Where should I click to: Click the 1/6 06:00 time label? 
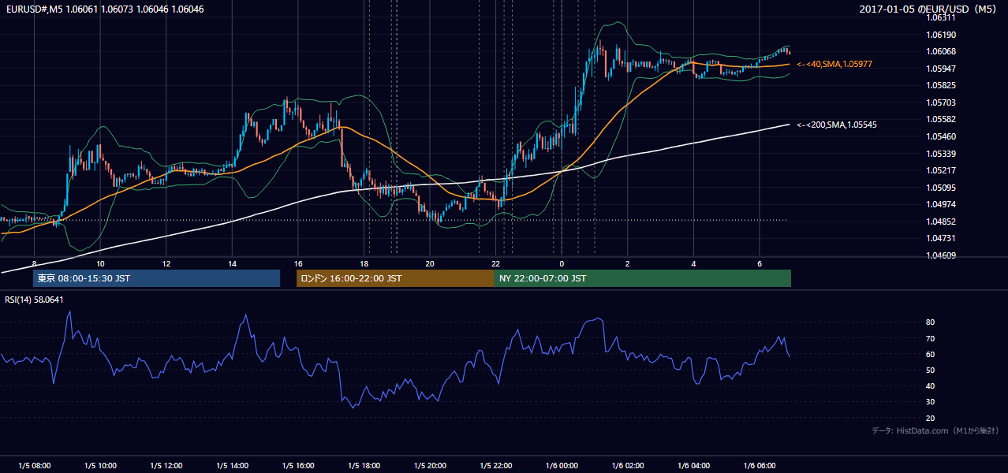(x=759, y=466)
